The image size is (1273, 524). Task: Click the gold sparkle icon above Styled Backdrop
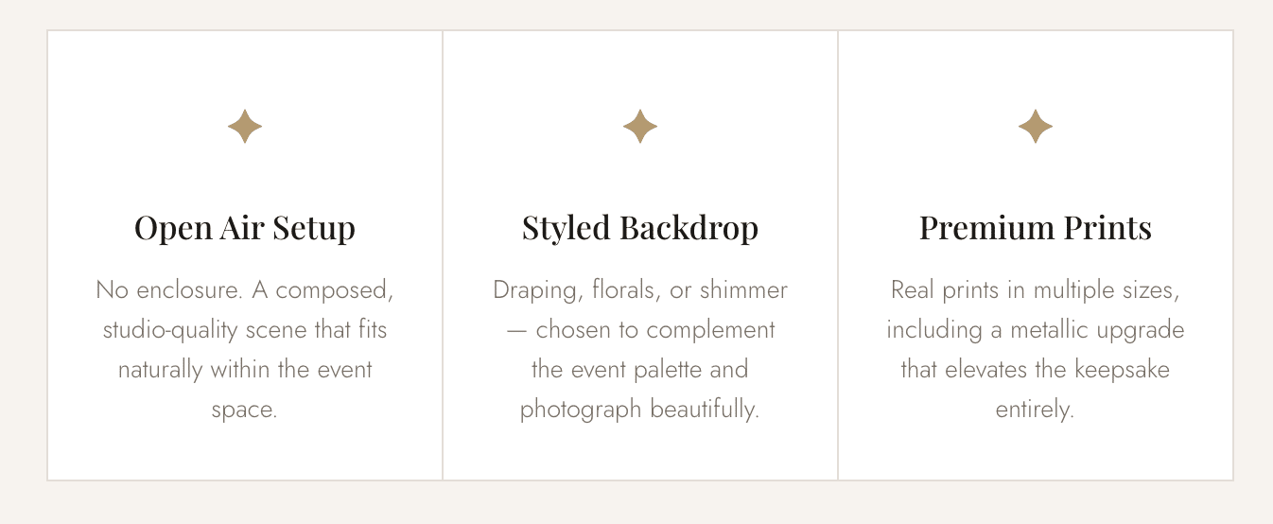[x=640, y=127]
